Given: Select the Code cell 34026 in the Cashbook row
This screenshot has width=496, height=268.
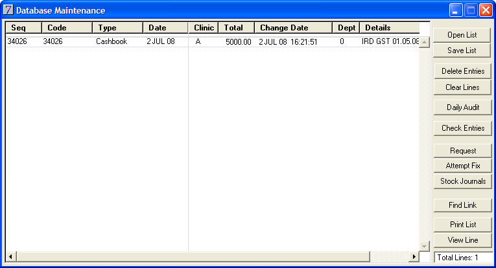Looking at the screenshot, I should tap(53, 41).
